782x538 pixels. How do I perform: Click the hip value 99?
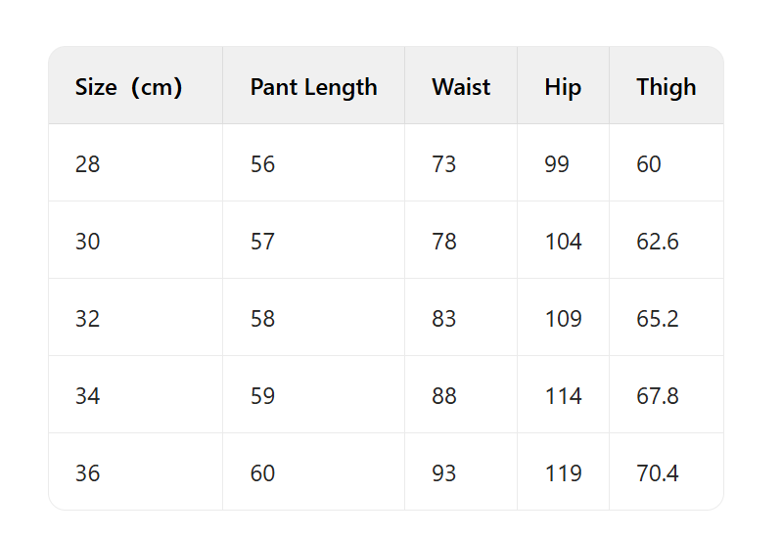pos(557,164)
